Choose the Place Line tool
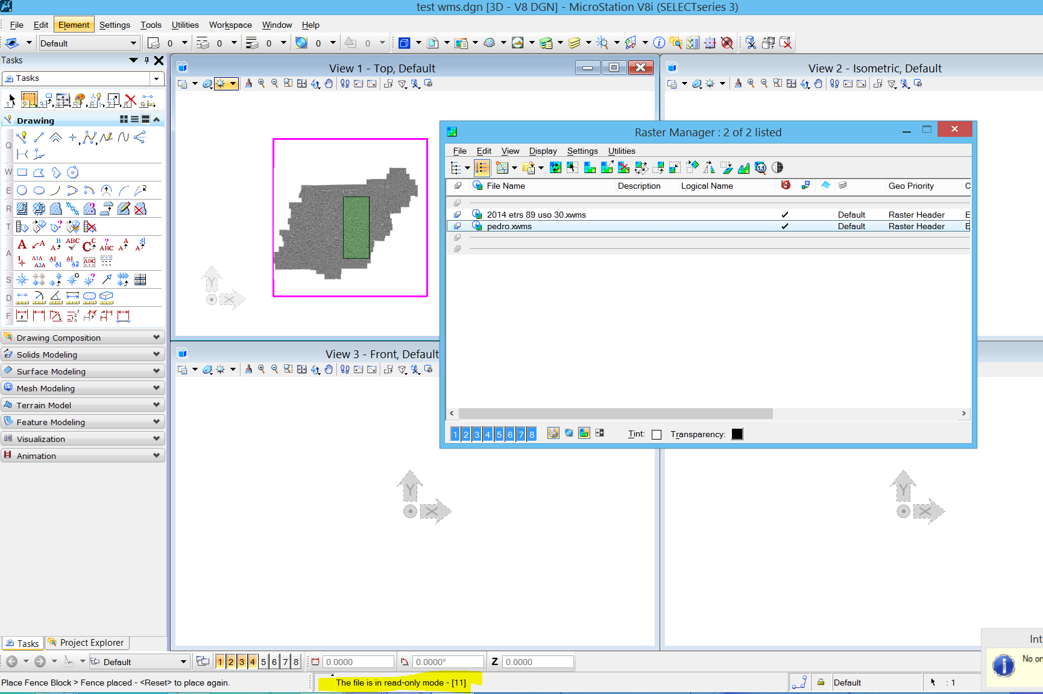 (39, 137)
